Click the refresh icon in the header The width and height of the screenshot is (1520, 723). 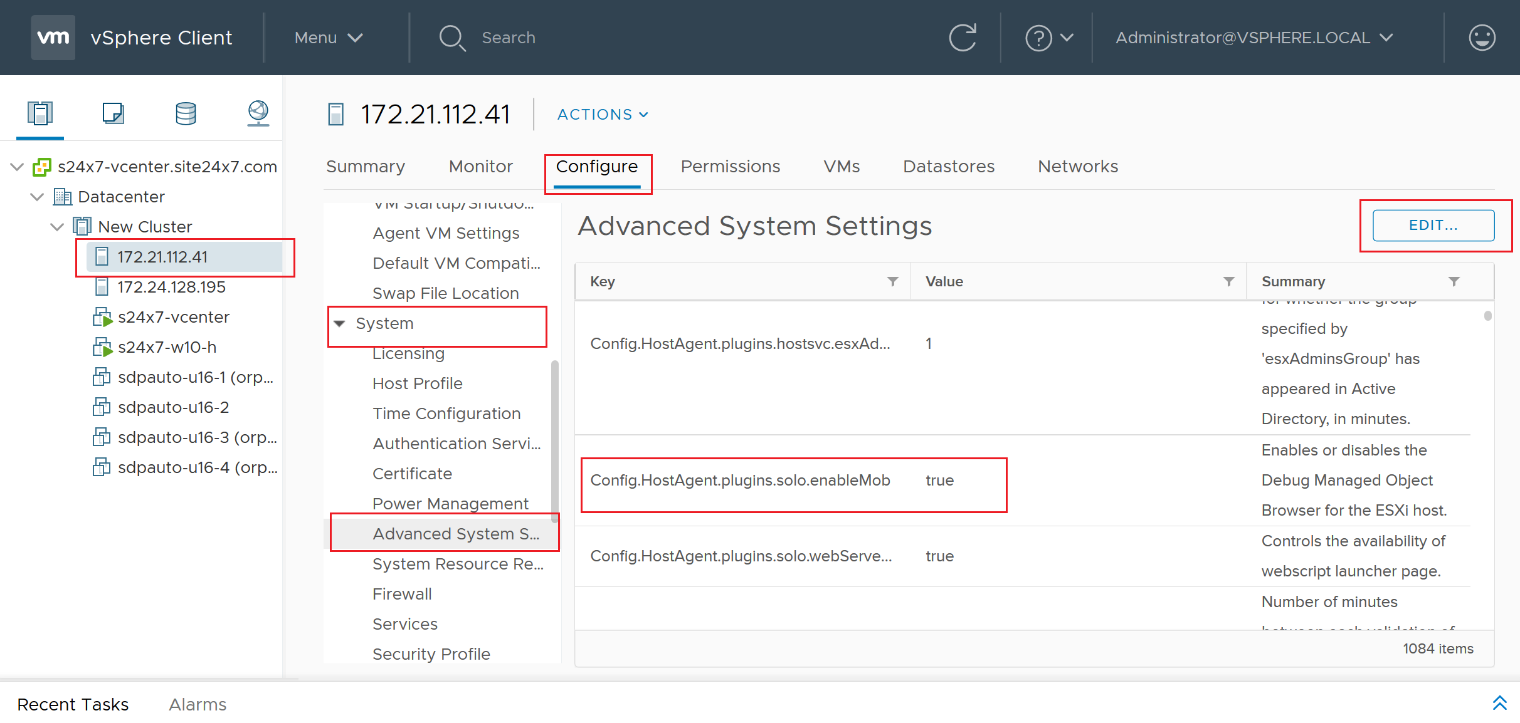click(963, 38)
